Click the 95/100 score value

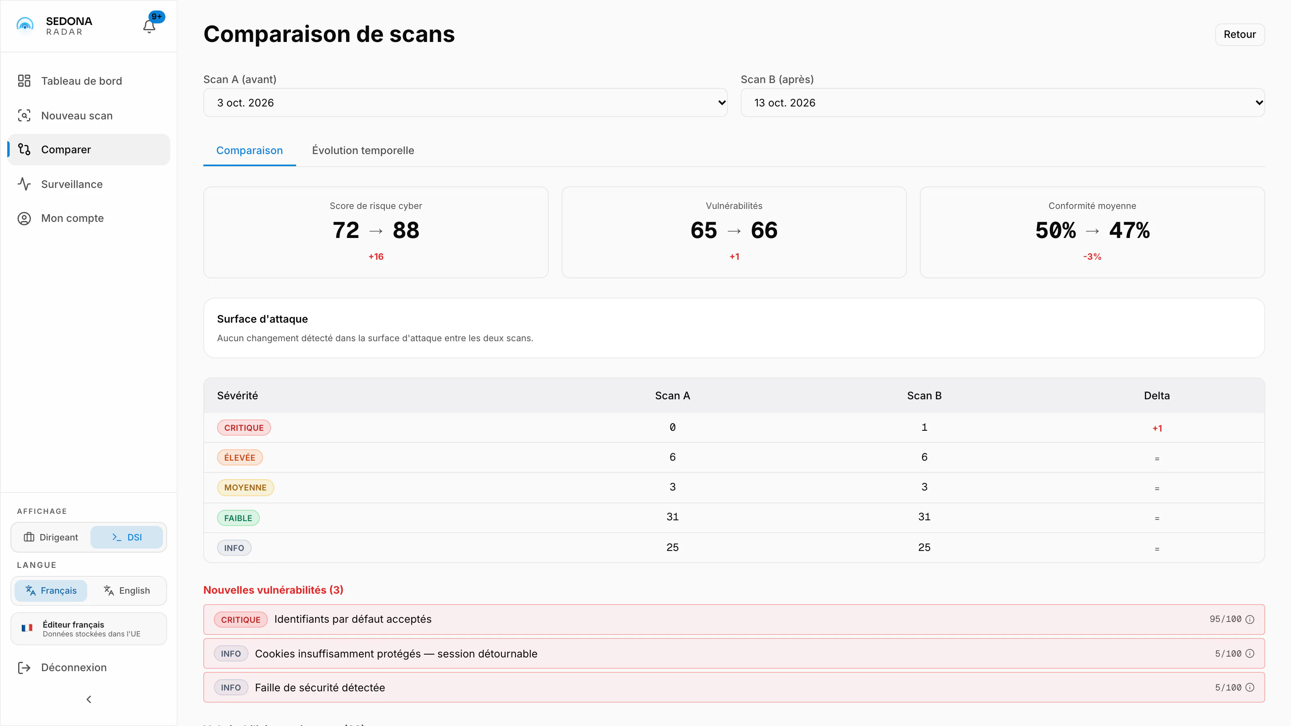(x=1225, y=619)
